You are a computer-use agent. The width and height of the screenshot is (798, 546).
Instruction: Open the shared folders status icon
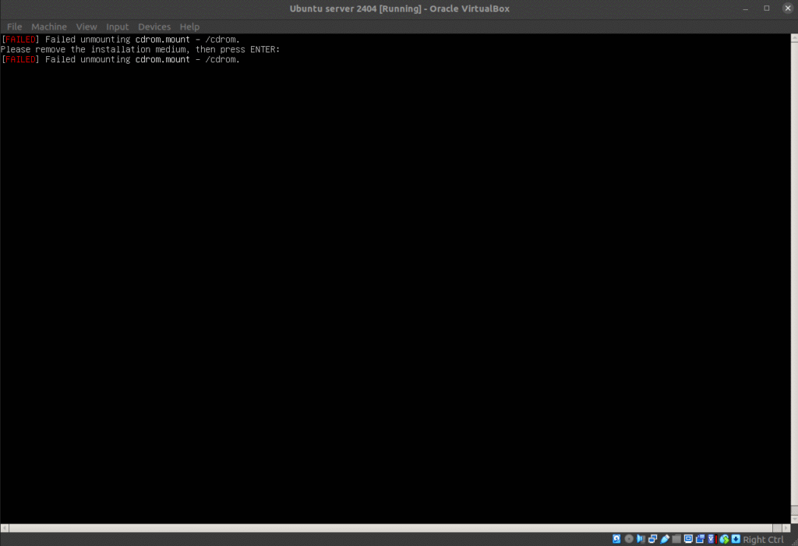[x=676, y=539]
